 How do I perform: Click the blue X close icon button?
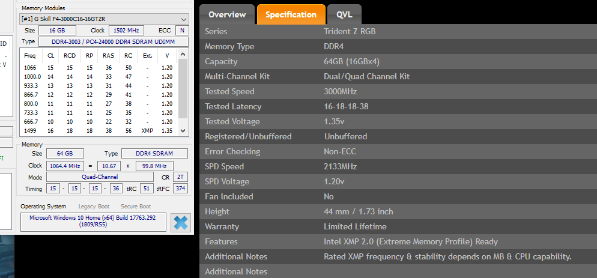(x=180, y=222)
